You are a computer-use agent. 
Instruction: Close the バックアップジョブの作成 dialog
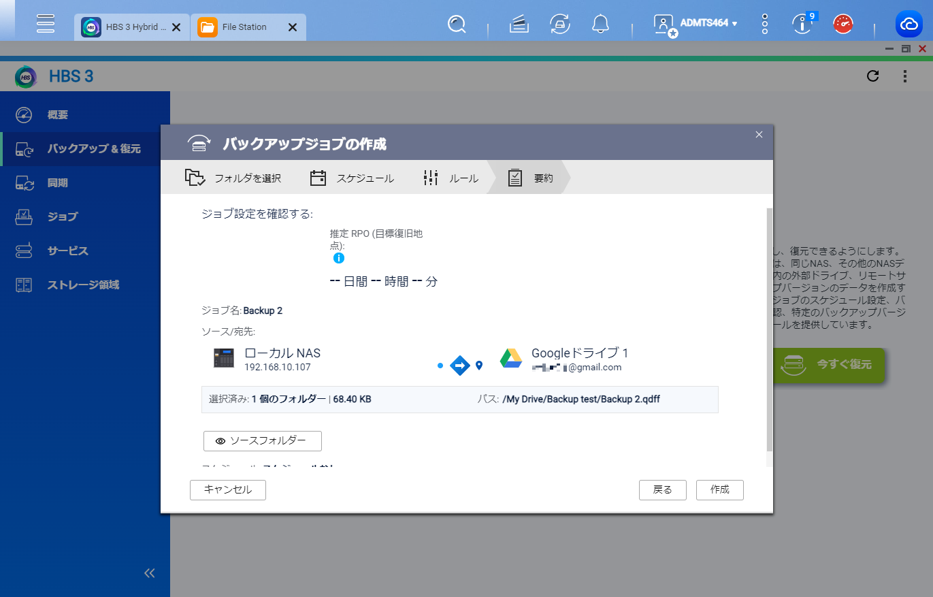point(759,135)
